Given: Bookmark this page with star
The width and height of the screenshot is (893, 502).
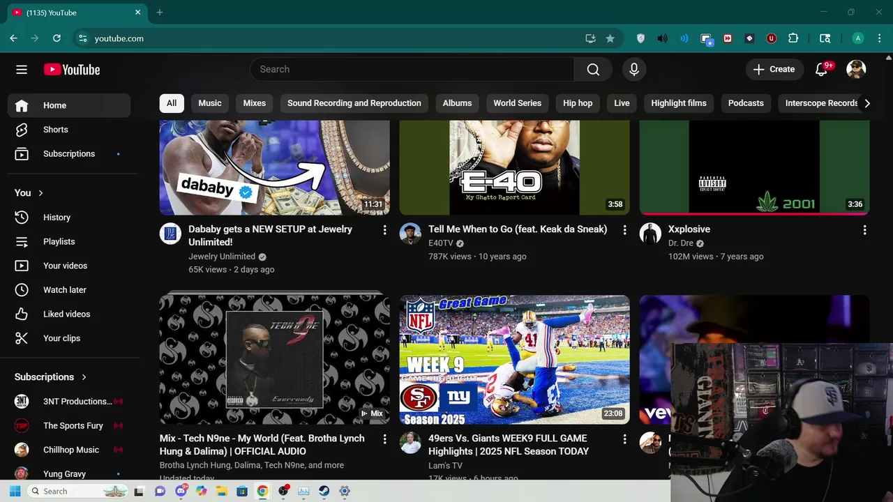Looking at the screenshot, I should pos(610,38).
